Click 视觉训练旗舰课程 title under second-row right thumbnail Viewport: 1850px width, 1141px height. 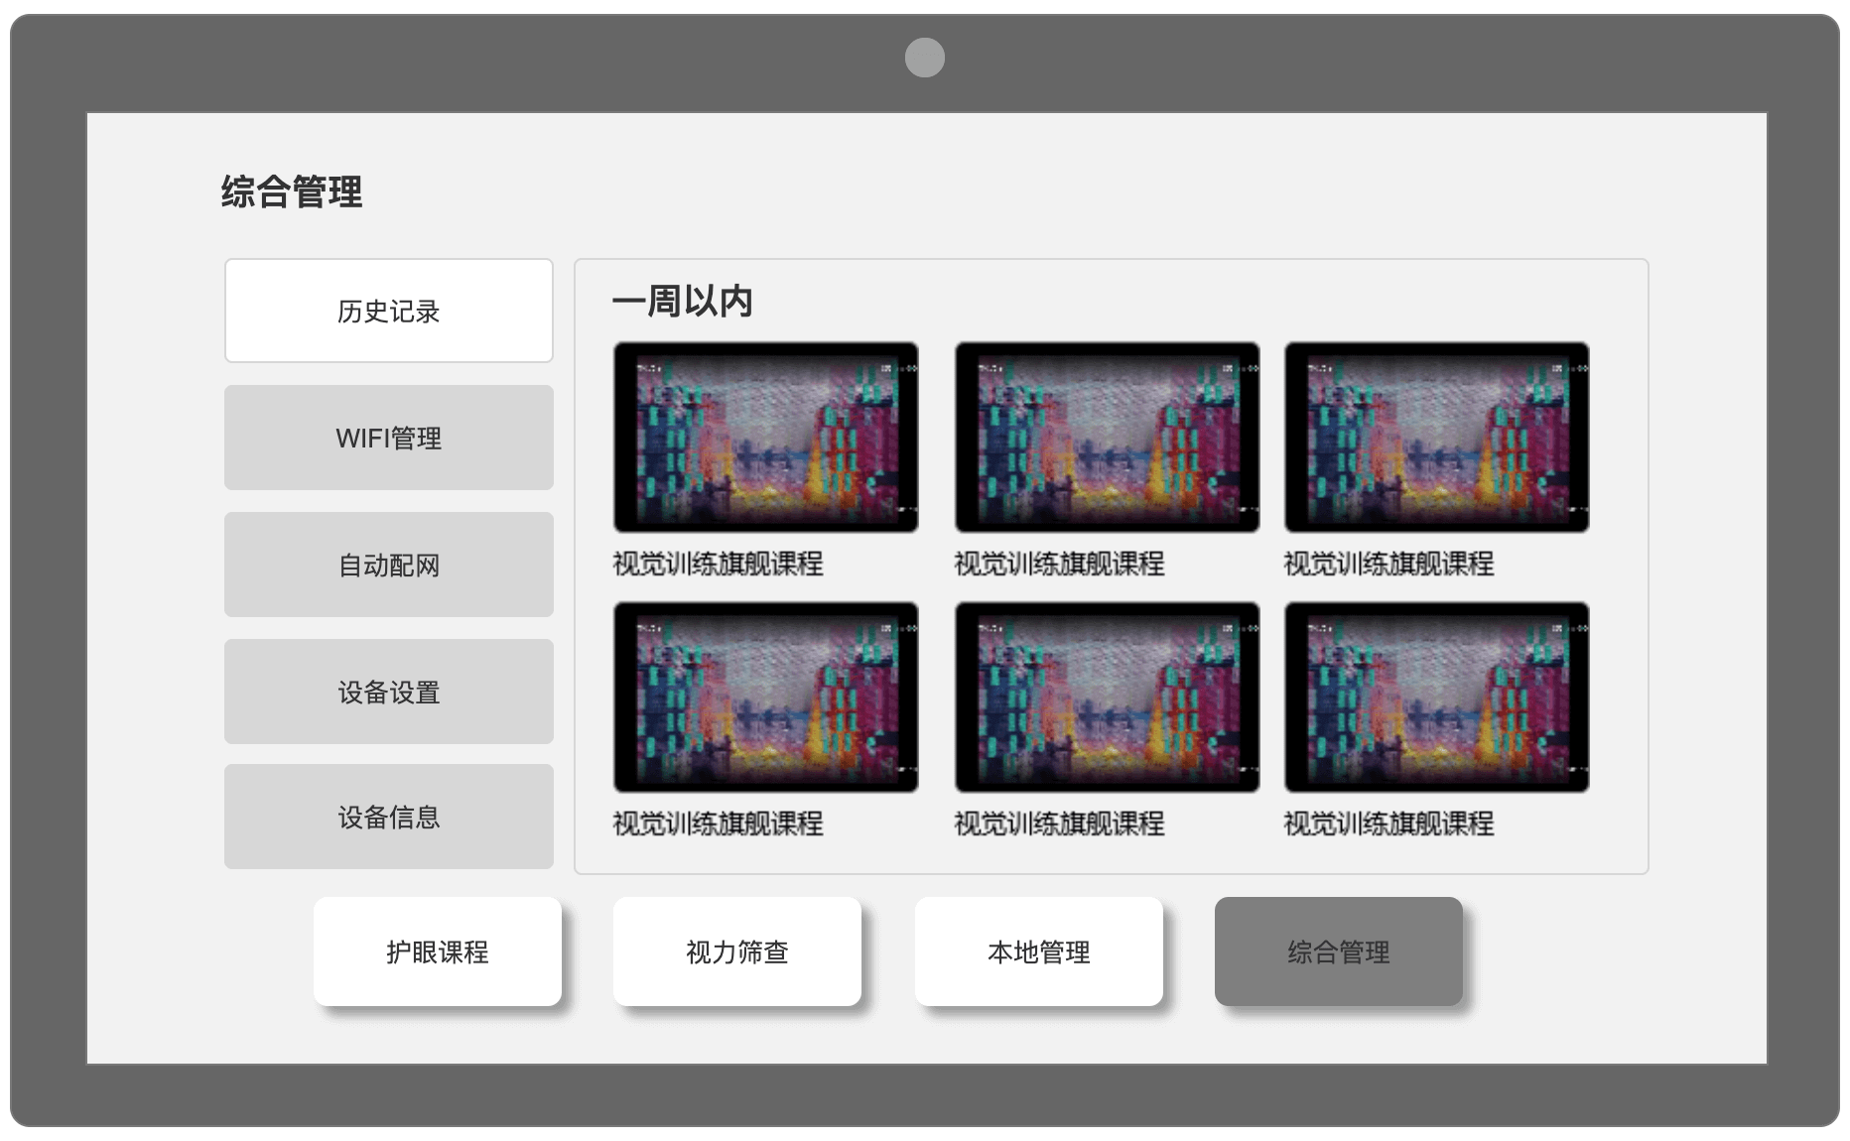[1388, 824]
